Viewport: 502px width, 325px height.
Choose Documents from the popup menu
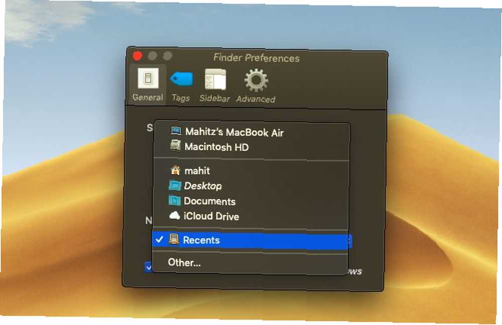click(250, 201)
